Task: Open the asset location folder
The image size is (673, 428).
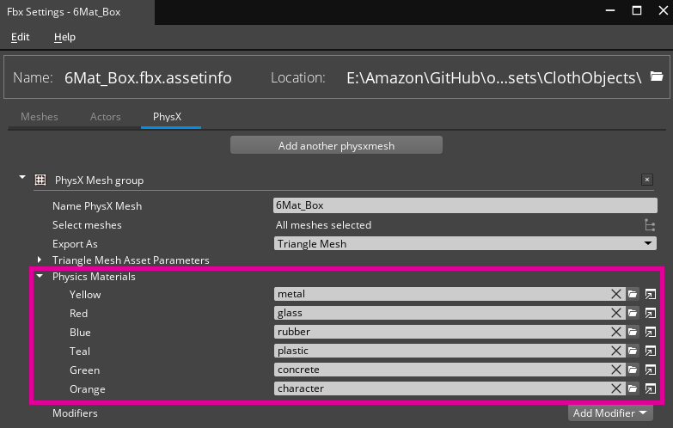Action: 657,76
